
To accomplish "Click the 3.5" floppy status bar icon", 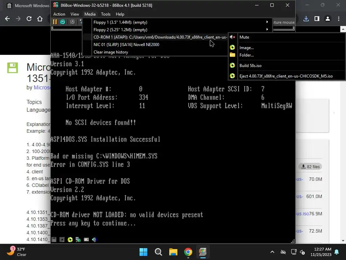I will point(54,240).
